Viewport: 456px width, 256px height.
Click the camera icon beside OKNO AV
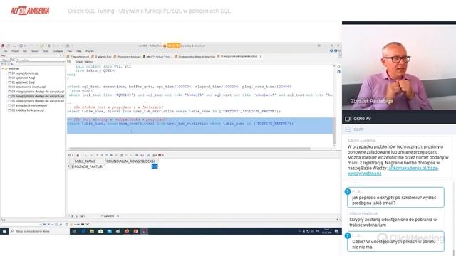348,119
